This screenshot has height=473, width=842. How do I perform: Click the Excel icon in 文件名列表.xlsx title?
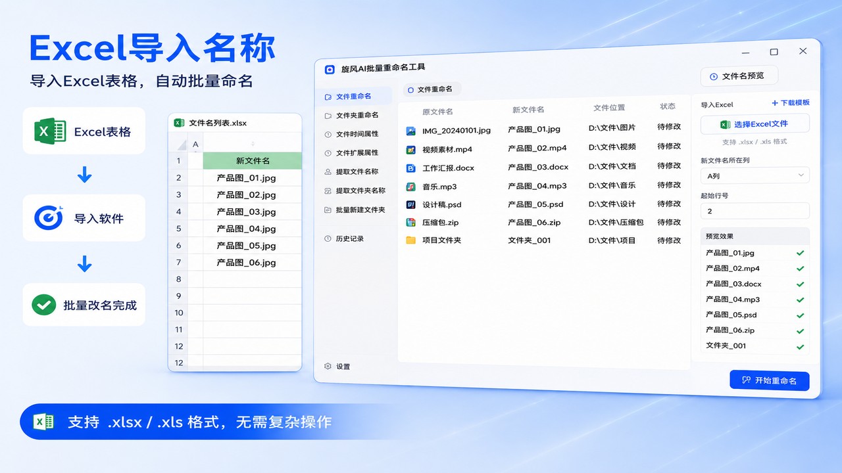coord(179,123)
